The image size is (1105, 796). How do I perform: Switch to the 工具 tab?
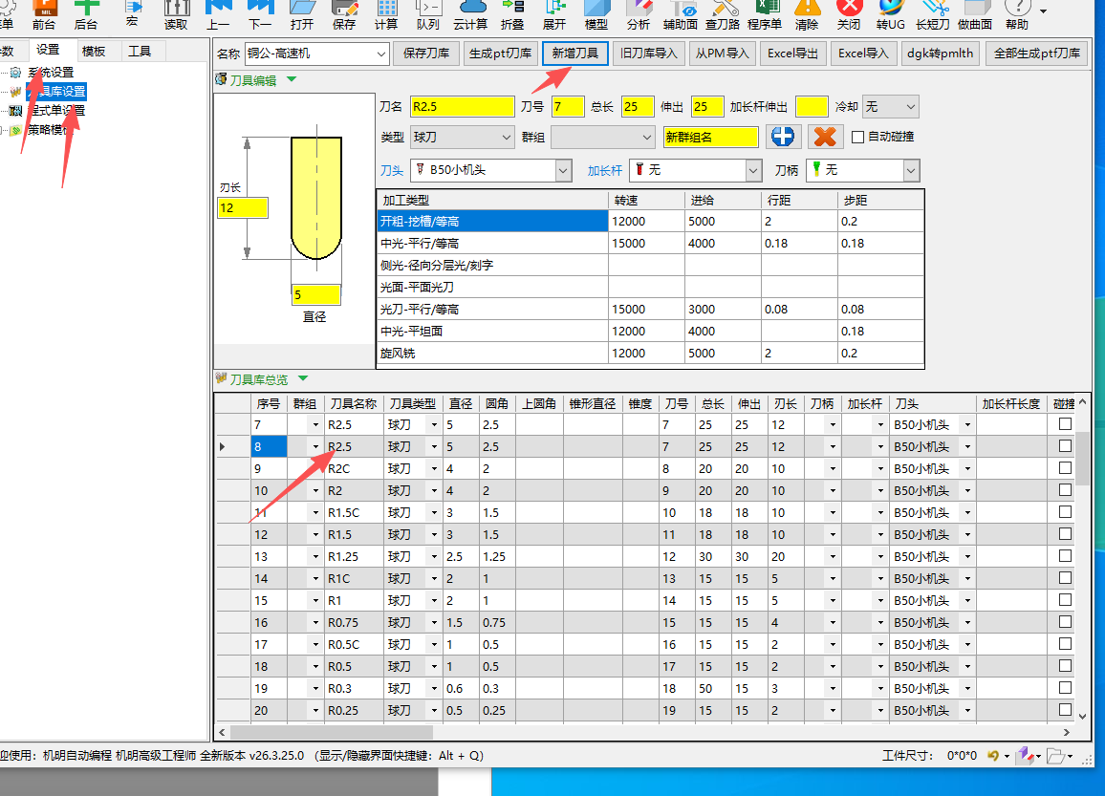[x=139, y=51]
